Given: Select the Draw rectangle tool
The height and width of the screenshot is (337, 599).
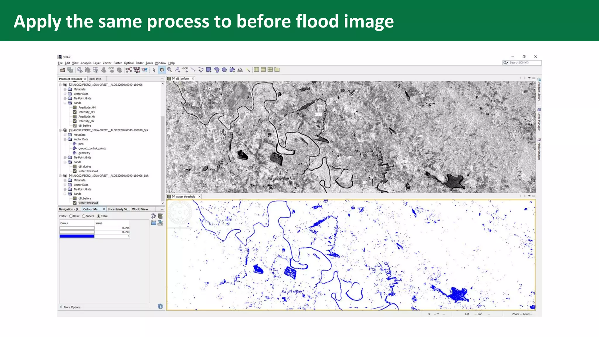Looking at the screenshot, I should (x=209, y=70).
